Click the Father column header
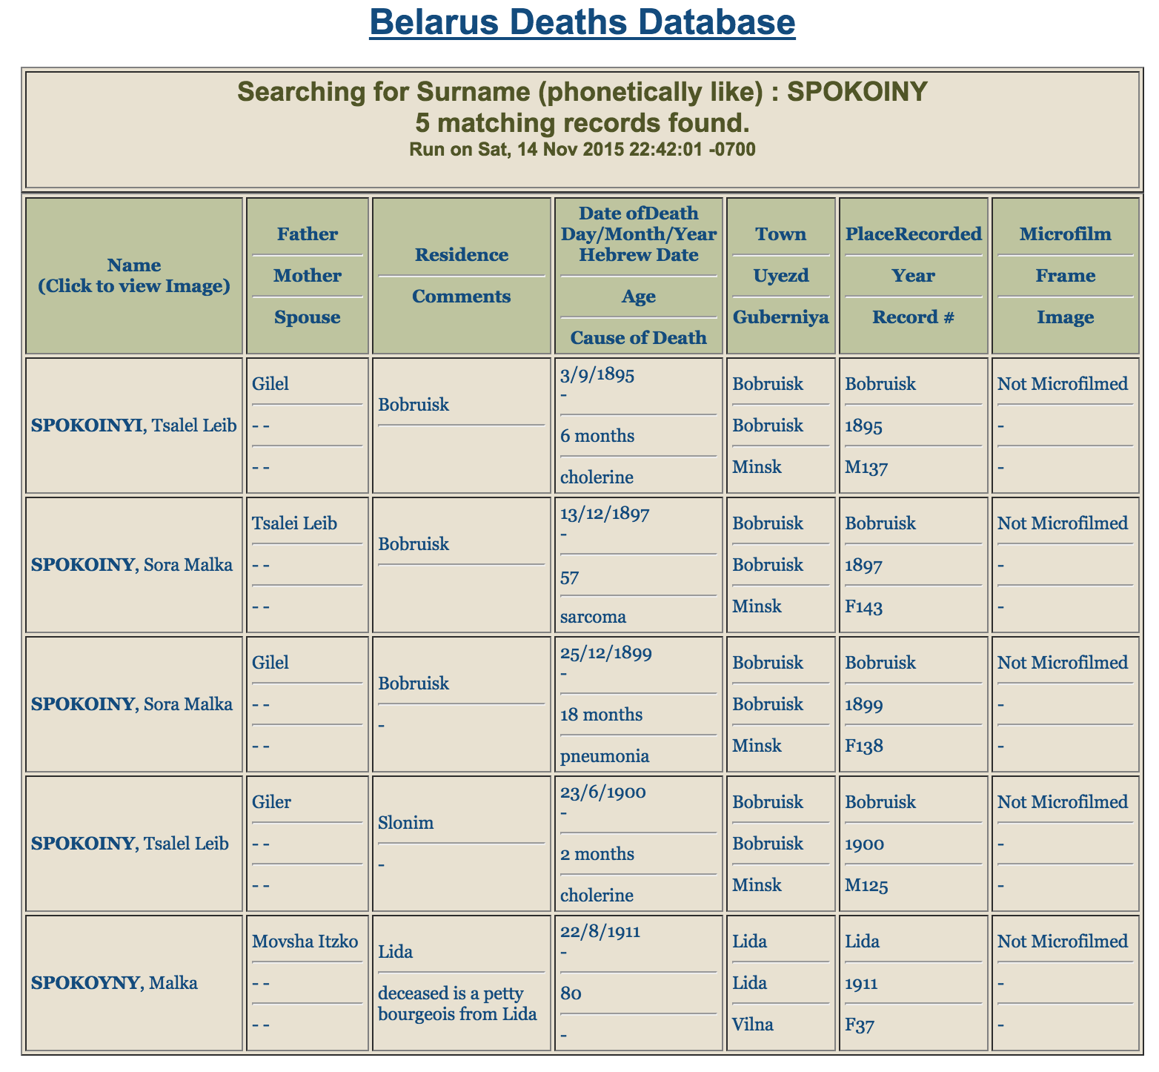The image size is (1159, 1072). [307, 234]
